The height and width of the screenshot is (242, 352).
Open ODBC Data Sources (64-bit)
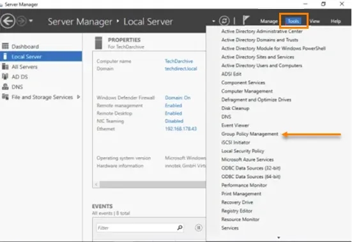tap(251, 176)
